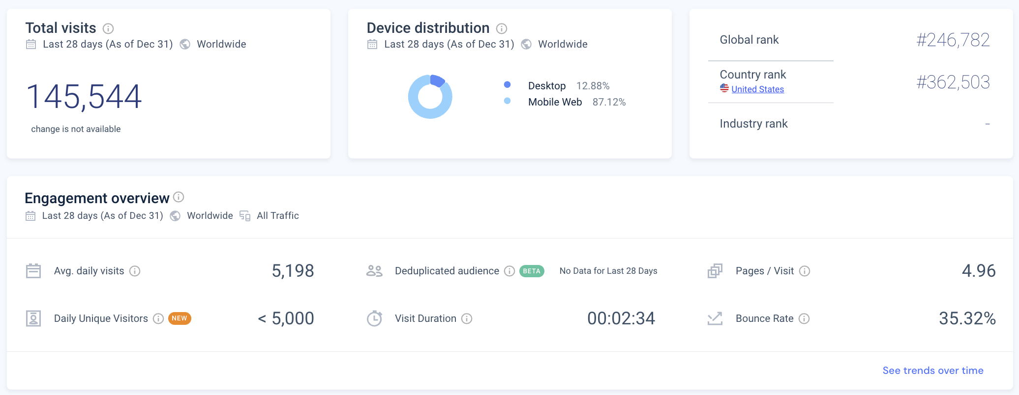The height and width of the screenshot is (395, 1019).
Task: Click the Desktop legend color dot
Action: [x=507, y=85]
